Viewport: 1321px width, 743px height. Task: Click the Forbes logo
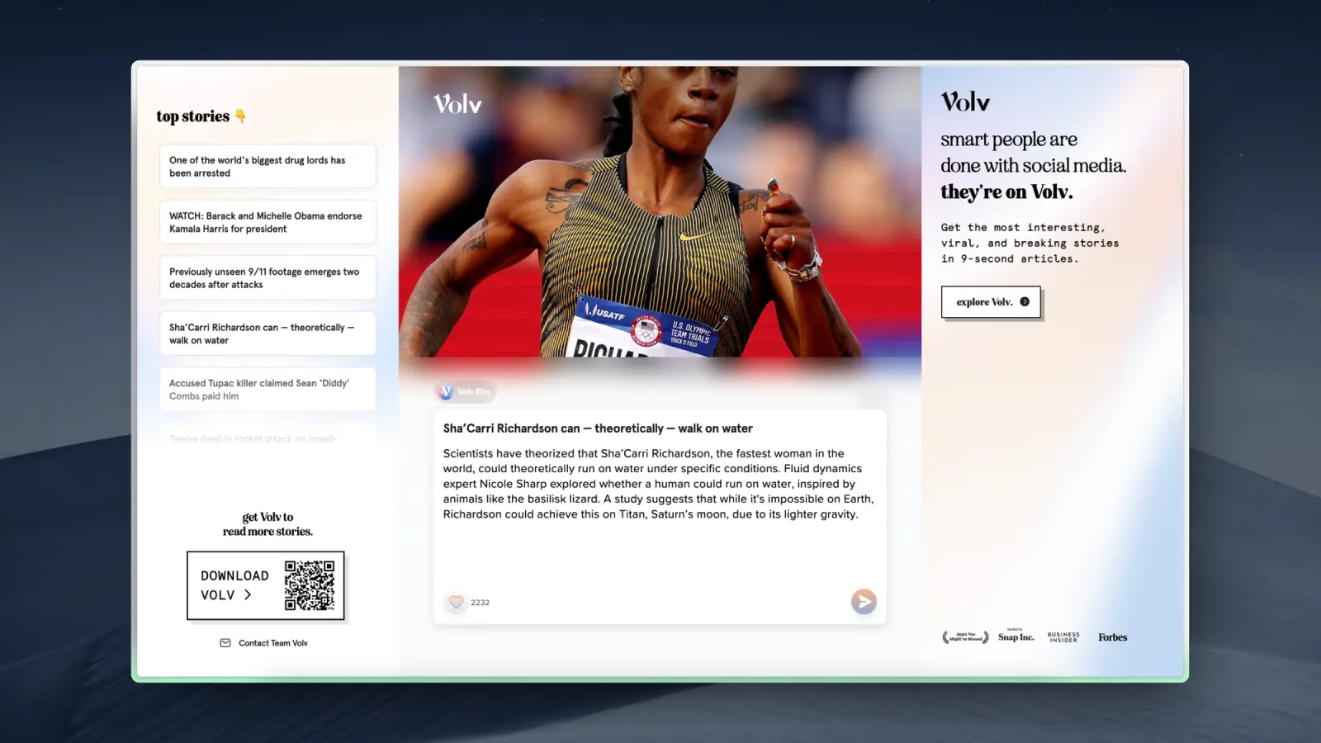pos(1112,637)
